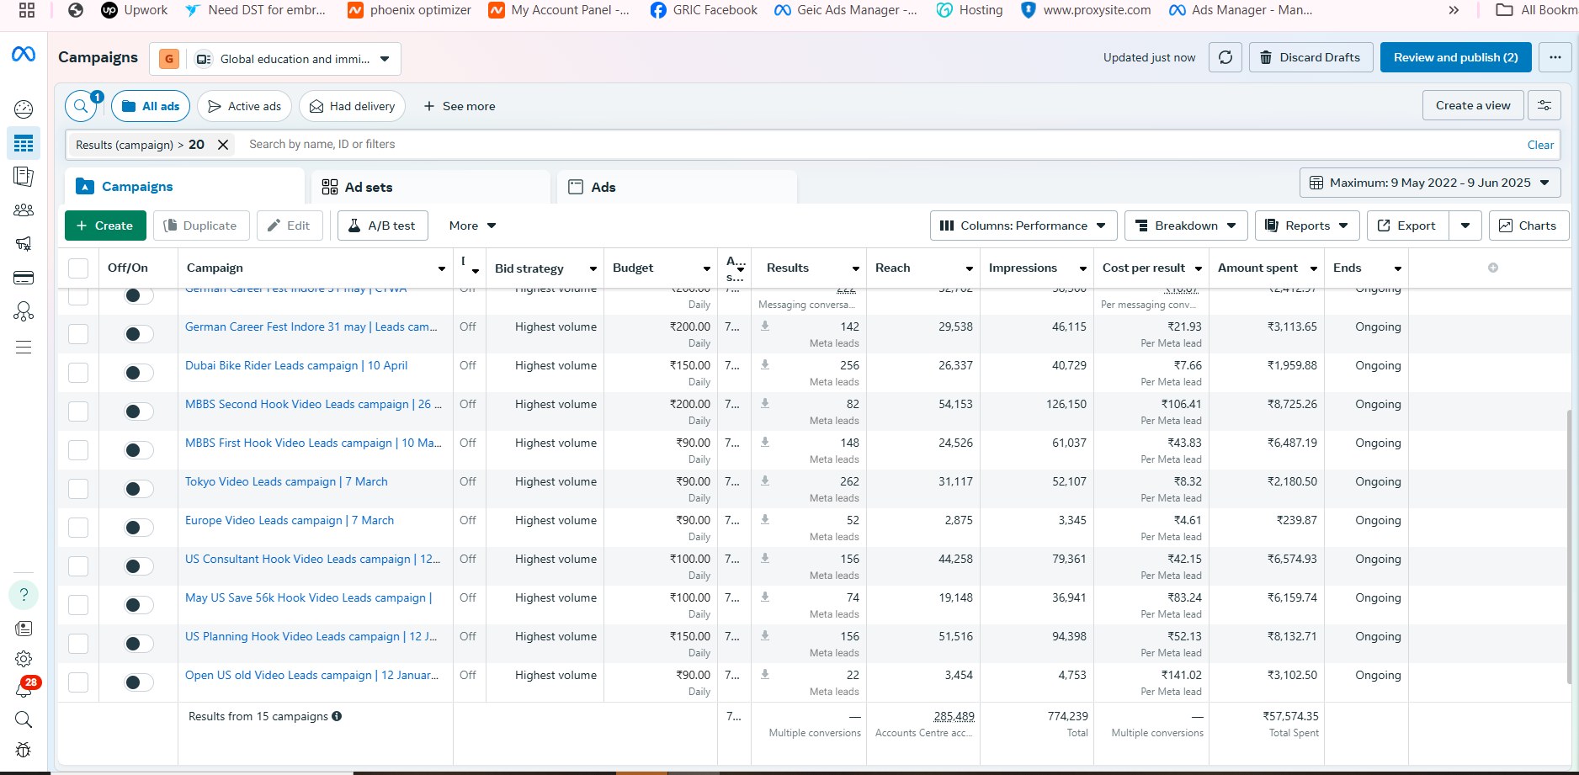Open the bug report icon in sidebar
The height and width of the screenshot is (775, 1579).
(x=24, y=750)
